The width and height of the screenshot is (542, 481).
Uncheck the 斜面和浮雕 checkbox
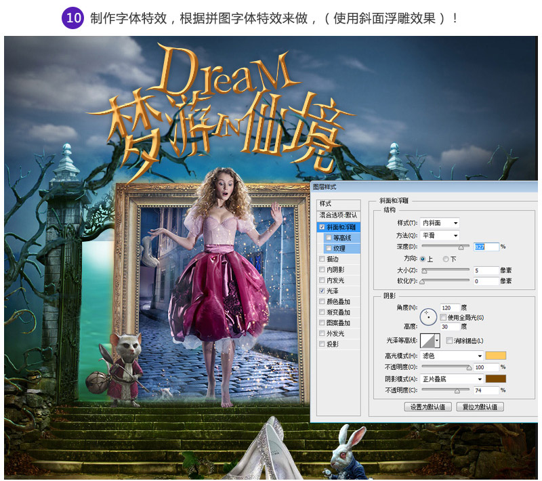point(322,227)
